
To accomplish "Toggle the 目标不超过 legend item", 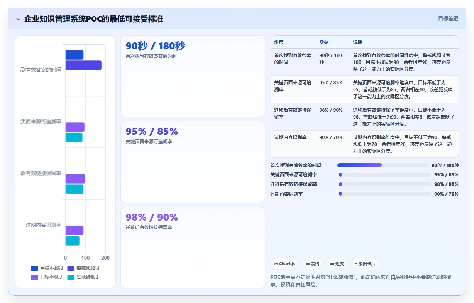I will click(x=47, y=268).
